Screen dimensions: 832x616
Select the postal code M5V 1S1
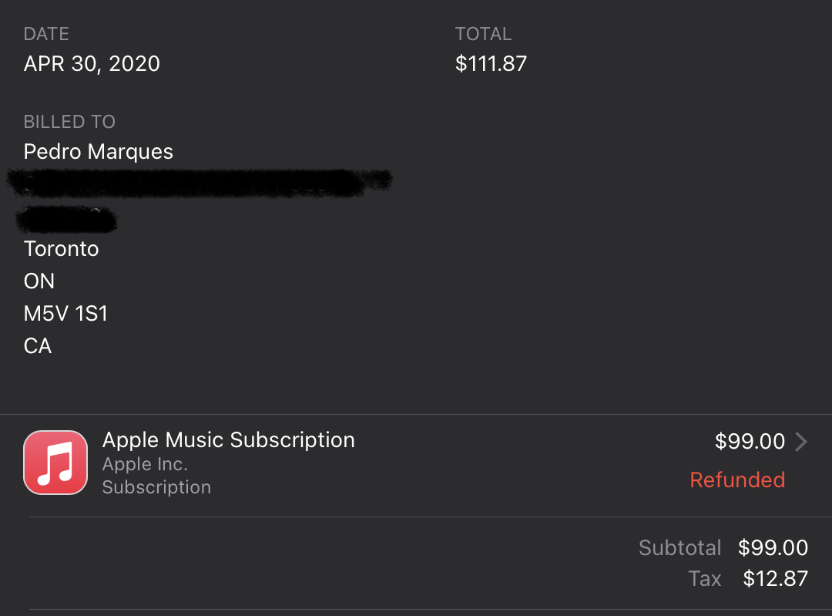(x=65, y=314)
